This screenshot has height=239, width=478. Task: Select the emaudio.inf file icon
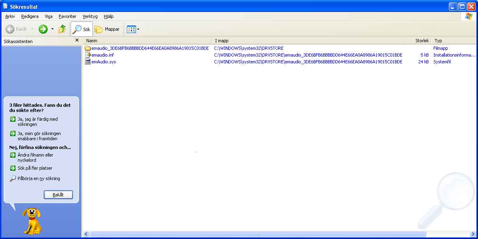point(88,55)
